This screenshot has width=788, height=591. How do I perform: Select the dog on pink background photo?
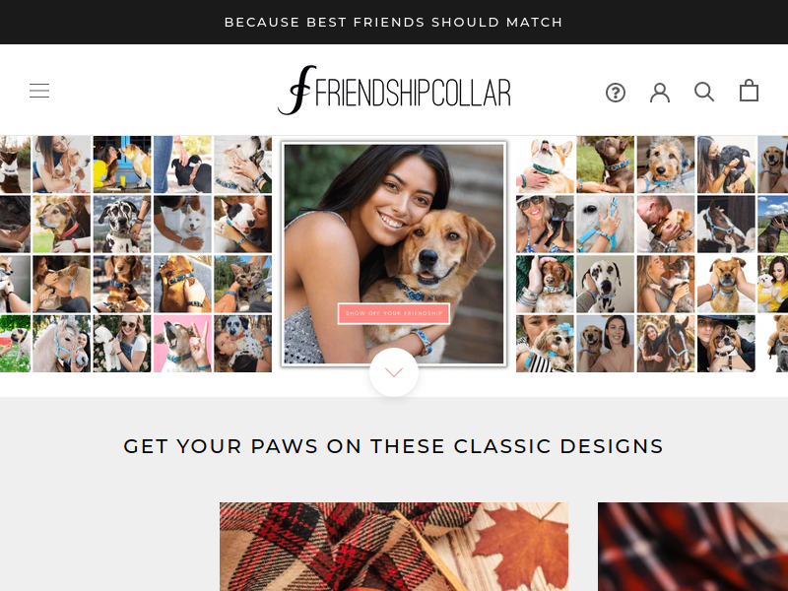click(182, 344)
